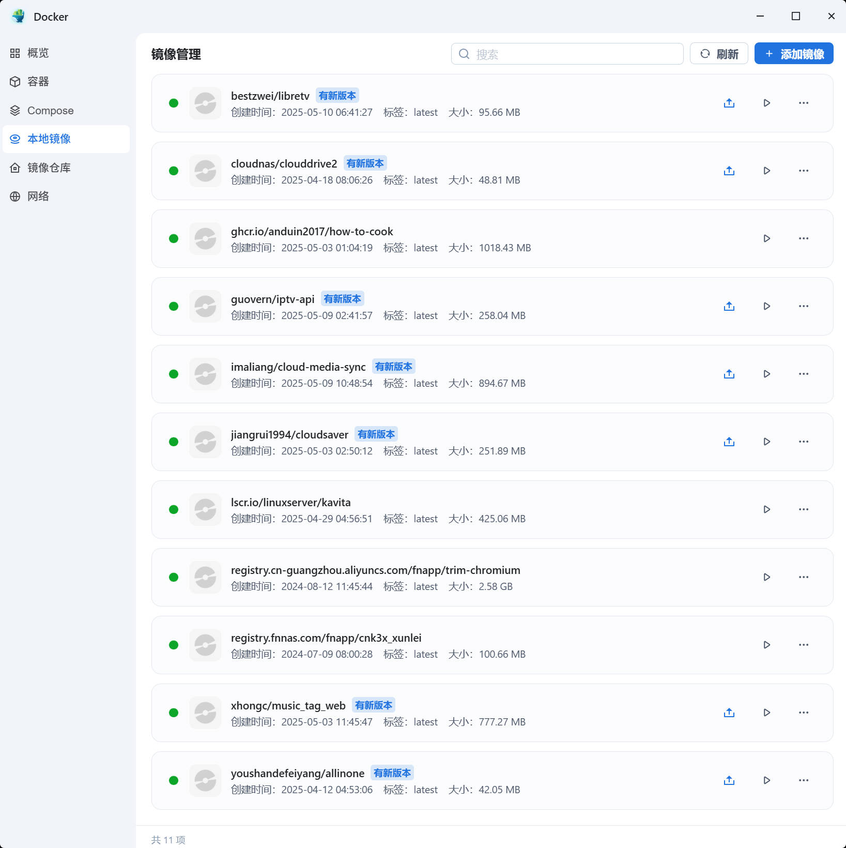
Task: Open the Compose section
Action: click(x=66, y=111)
